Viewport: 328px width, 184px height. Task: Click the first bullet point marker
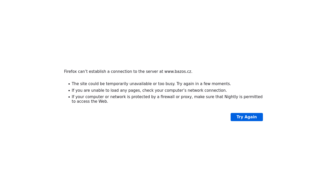[x=69, y=84]
